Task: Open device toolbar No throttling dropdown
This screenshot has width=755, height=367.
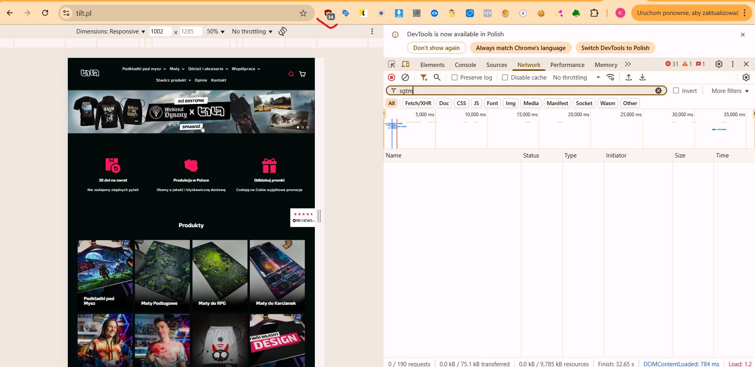Action: (x=252, y=32)
